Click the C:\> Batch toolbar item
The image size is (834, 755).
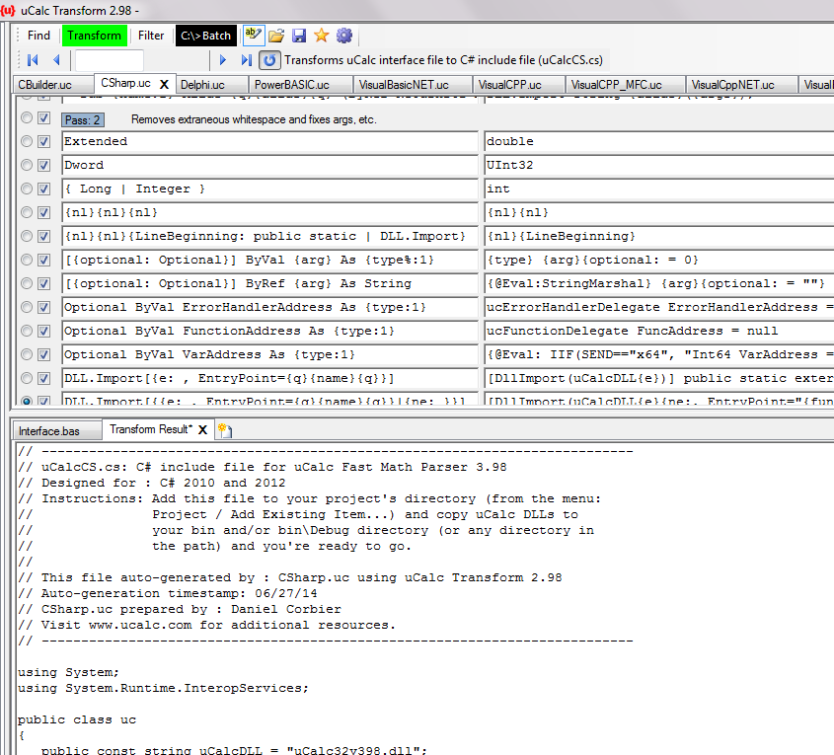205,35
